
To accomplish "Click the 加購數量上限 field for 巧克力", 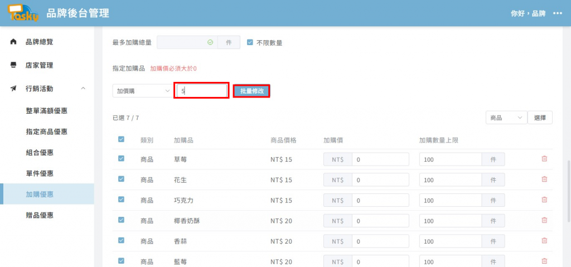I will point(451,200).
